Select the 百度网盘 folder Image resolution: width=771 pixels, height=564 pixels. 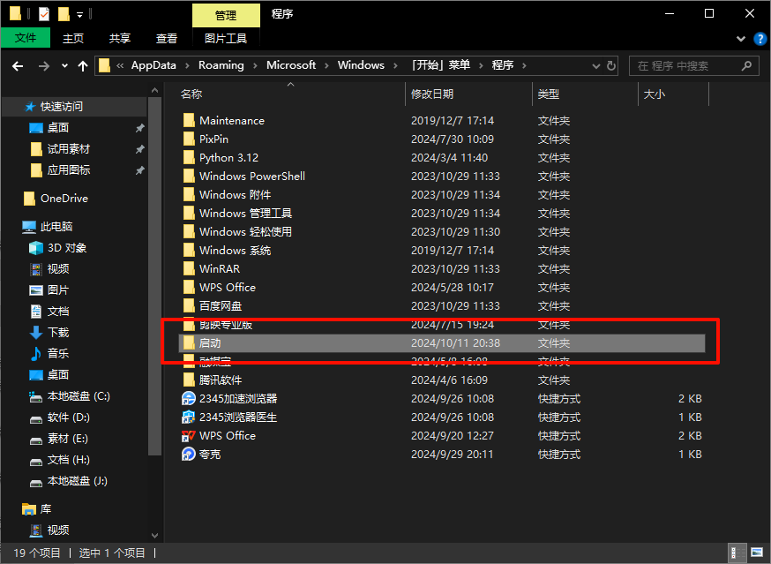pos(221,305)
